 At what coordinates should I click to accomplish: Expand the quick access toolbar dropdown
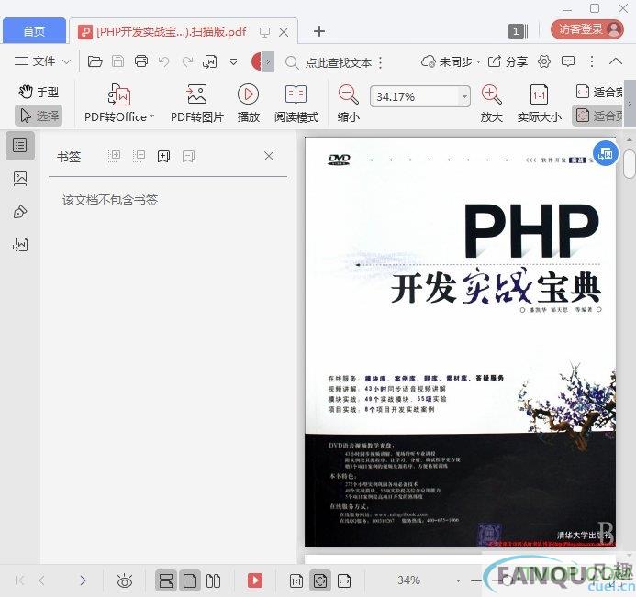[x=234, y=62]
